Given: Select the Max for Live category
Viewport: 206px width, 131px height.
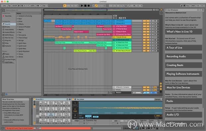Looking at the screenshot, I should coord(9,38).
